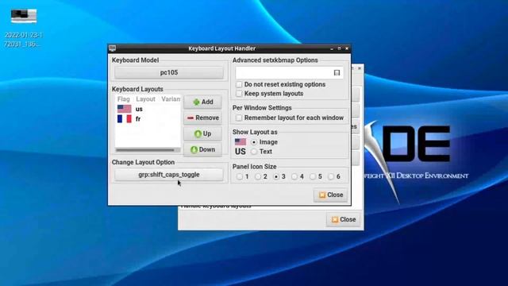Minimize the Keyboard Layout Handler window
508x286 pixels.
pyautogui.click(x=332, y=48)
